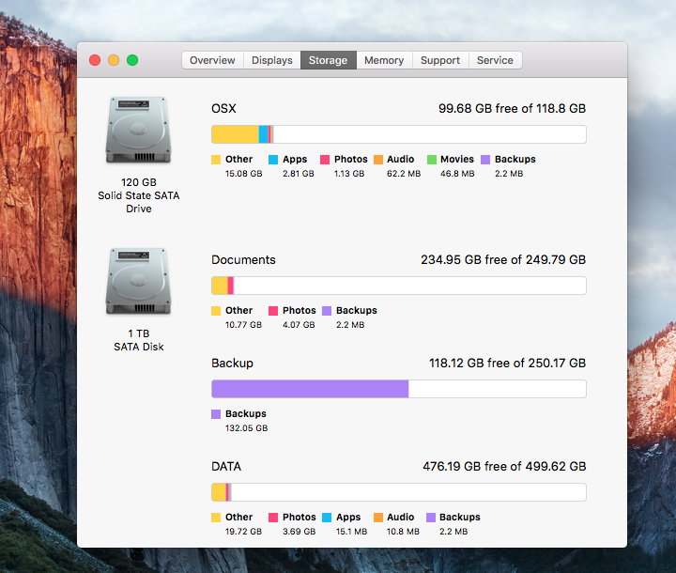Click the green Movies swatch under OSX
Image resolution: width=676 pixels, height=573 pixels.
pos(432,160)
